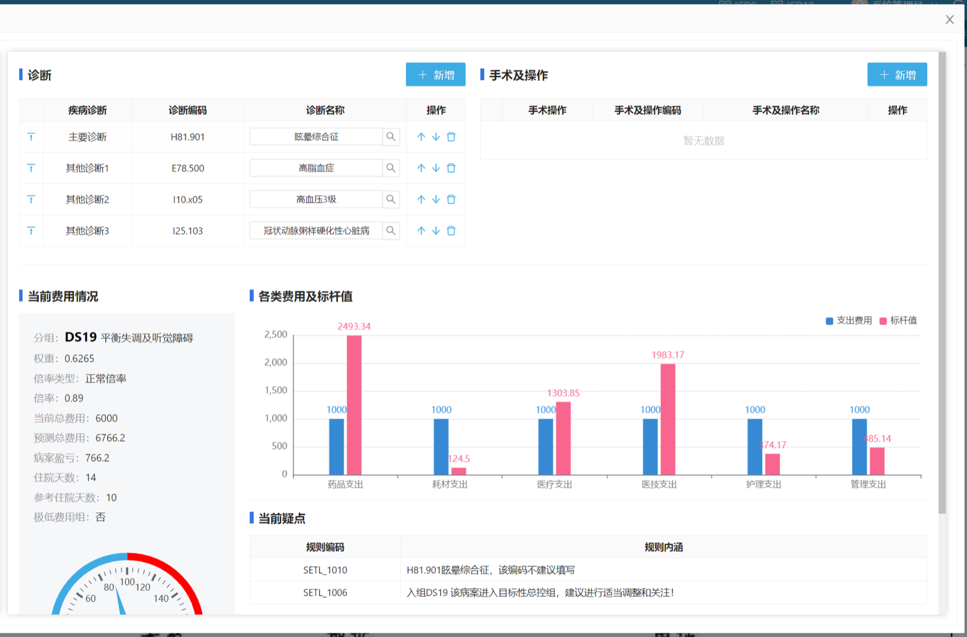The width and height of the screenshot is (967, 637).
Task: Click rule code SETL_1006
Action: [x=325, y=593]
